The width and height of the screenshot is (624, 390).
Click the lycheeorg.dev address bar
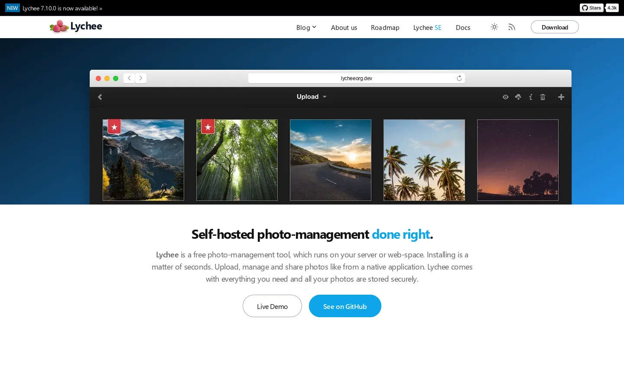[356, 78]
